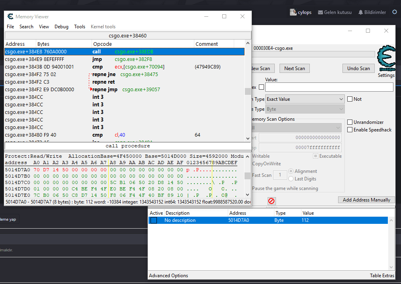This screenshot has width=401, height=284.
Task: Open the Debug menu in Memory Viewer
Action: pyautogui.click(x=61, y=27)
